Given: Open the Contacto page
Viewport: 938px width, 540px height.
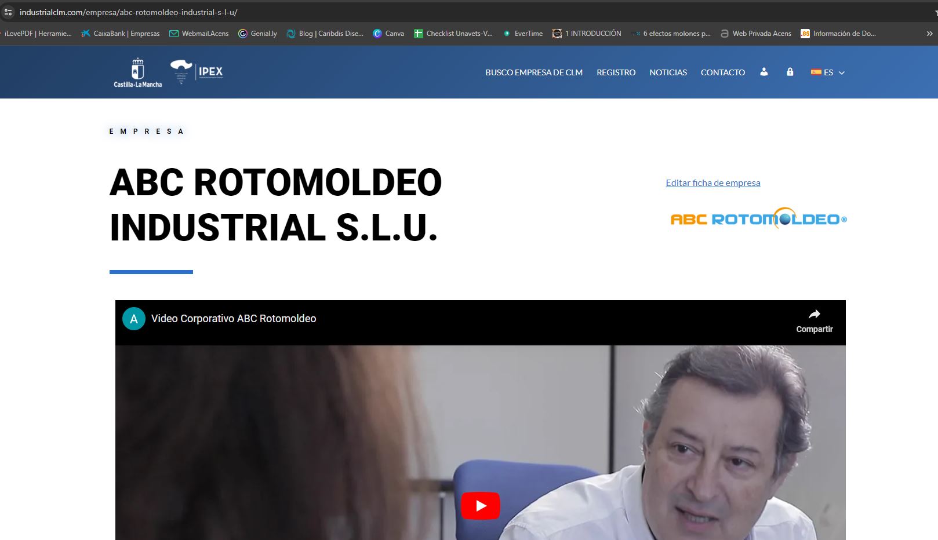Looking at the screenshot, I should [722, 72].
